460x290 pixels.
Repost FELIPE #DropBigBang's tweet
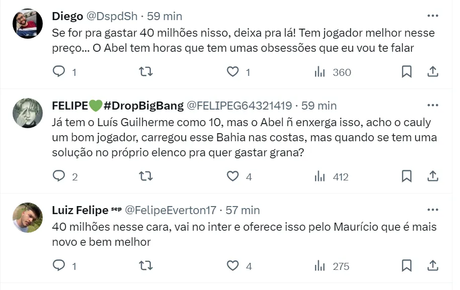click(x=145, y=176)
